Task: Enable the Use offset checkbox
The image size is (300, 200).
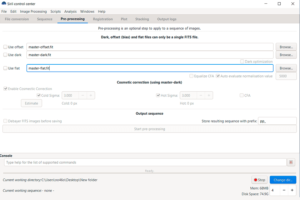Action: click(5, 47)
